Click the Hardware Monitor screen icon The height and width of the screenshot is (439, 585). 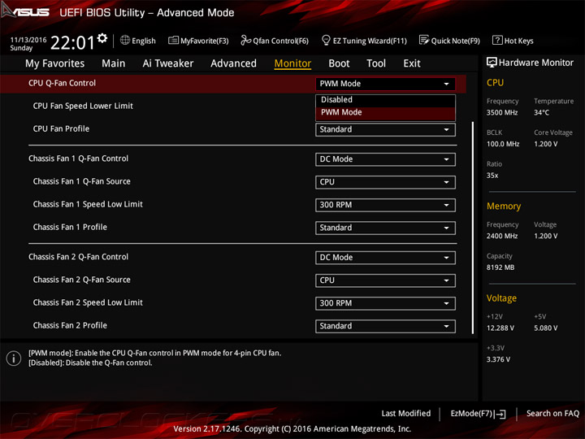point(492,63)
